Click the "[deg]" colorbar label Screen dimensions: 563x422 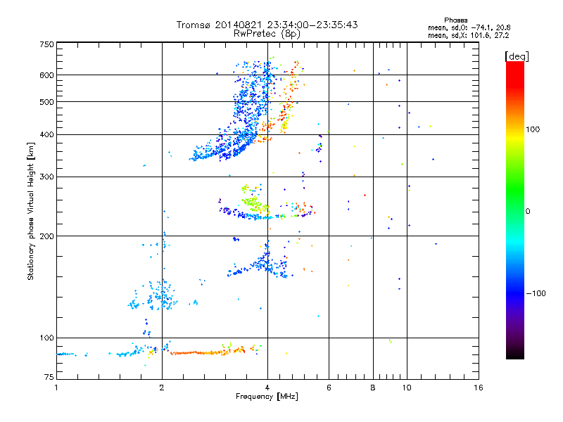[x=517, y=56]
